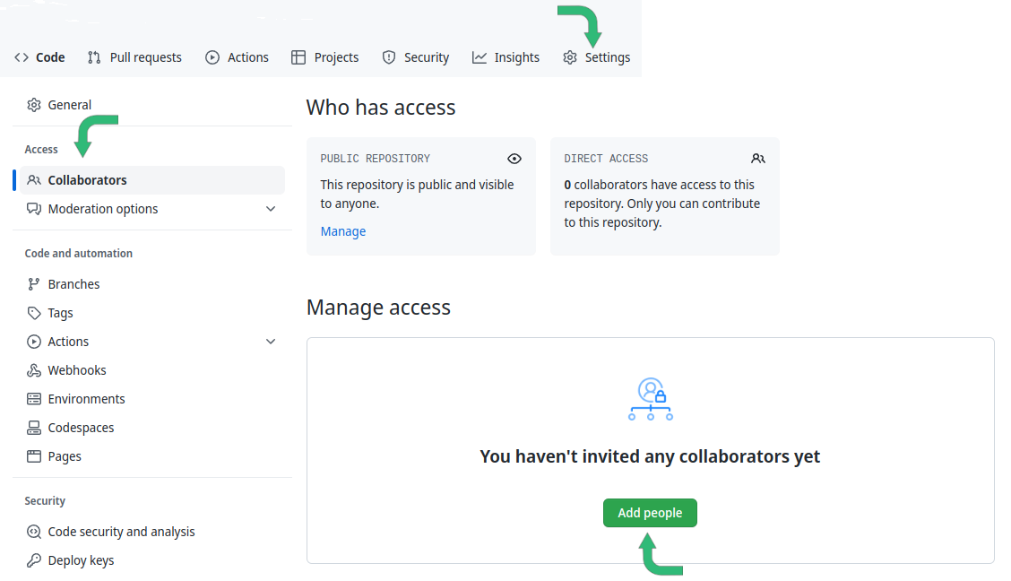Open the Branches settings page
Viewport: 1011px width, 581px height.
click(73, 284)
